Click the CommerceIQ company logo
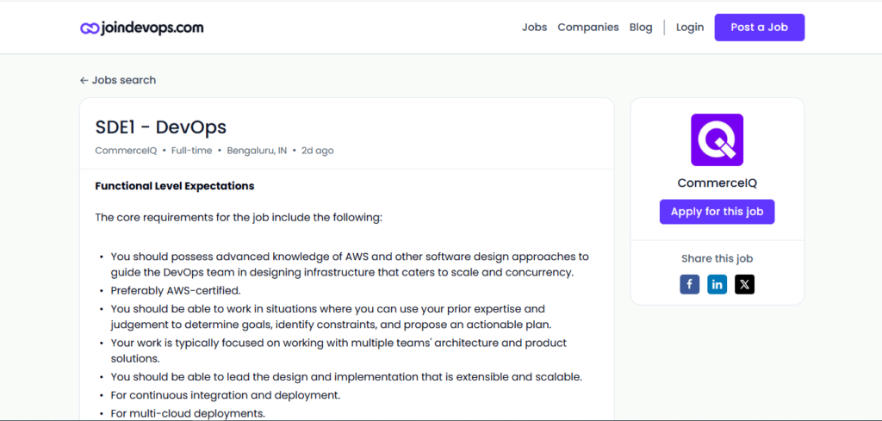 [717, 140]
